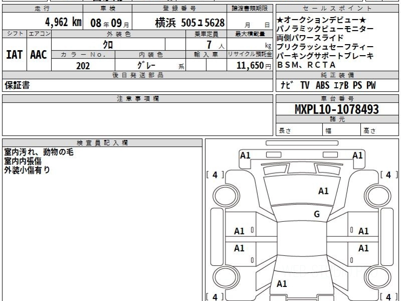Screen dimensions: 401x301
Task: Click the パノラミックビューモニター line
Action: point(325,29)
